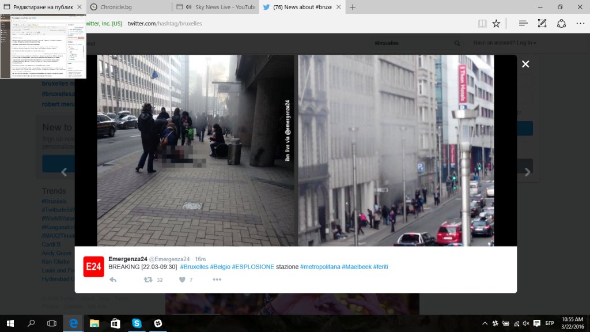
Task: Go to the next photo arrow
Action: 528,172
